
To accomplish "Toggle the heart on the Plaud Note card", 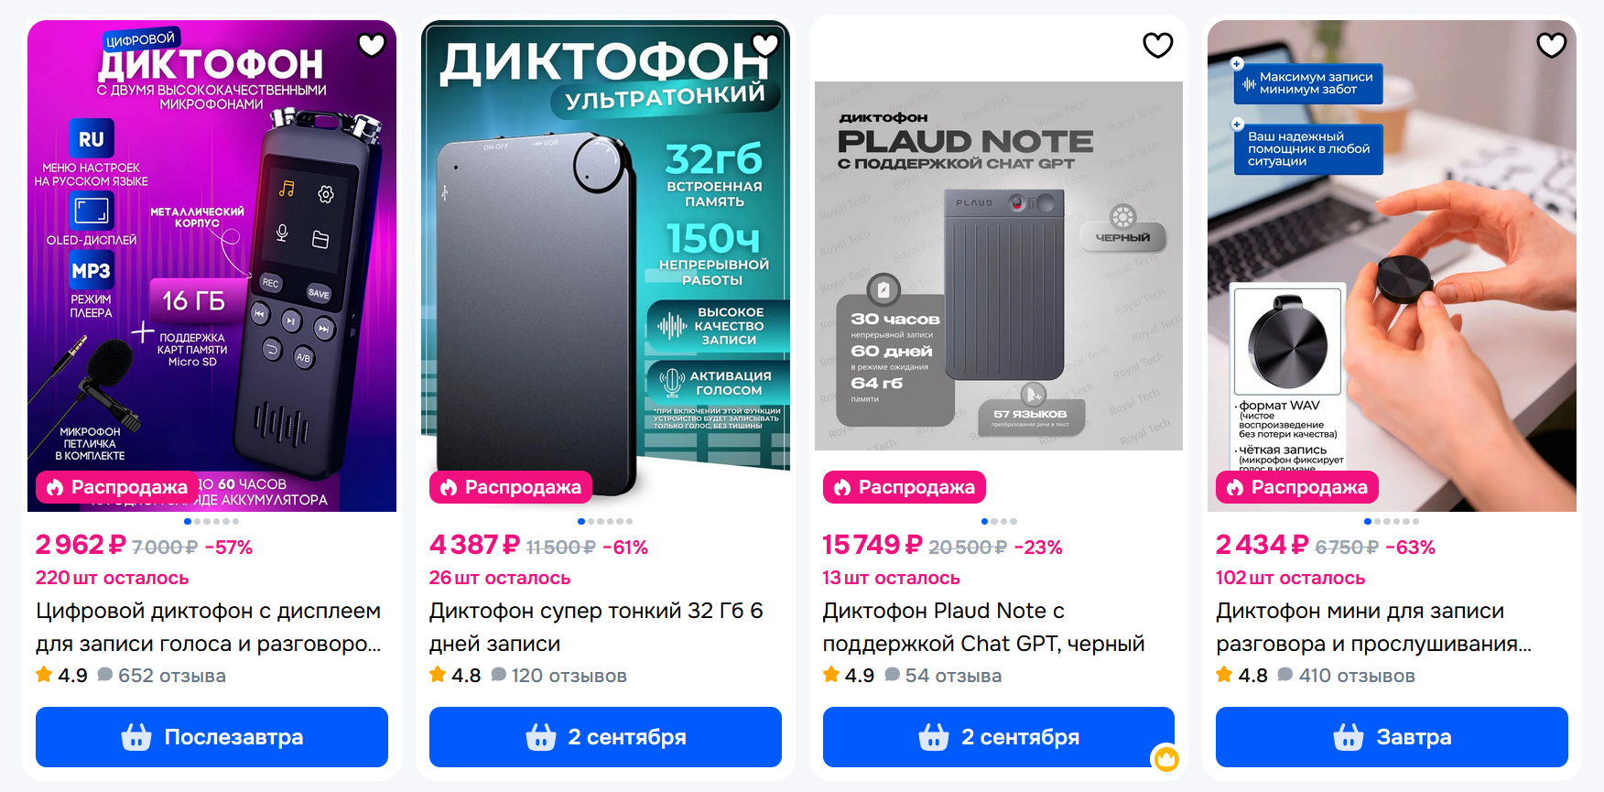I will [x=1158, y=44].
